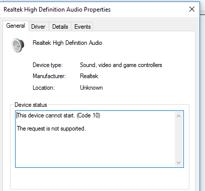Click the device status scroll up arrow
The width and height of the screenshot is (205, 191).
[x=178, y=116]
